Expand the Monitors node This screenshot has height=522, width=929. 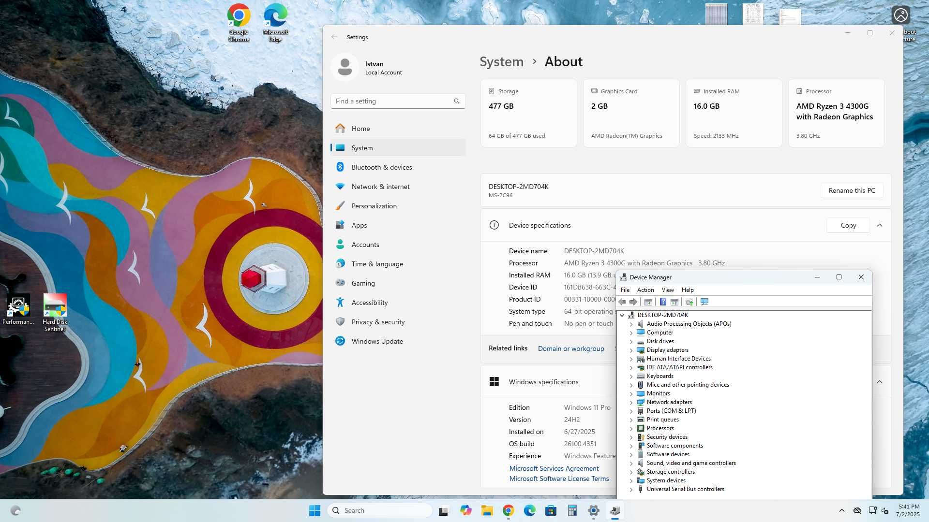click(631, 394)
